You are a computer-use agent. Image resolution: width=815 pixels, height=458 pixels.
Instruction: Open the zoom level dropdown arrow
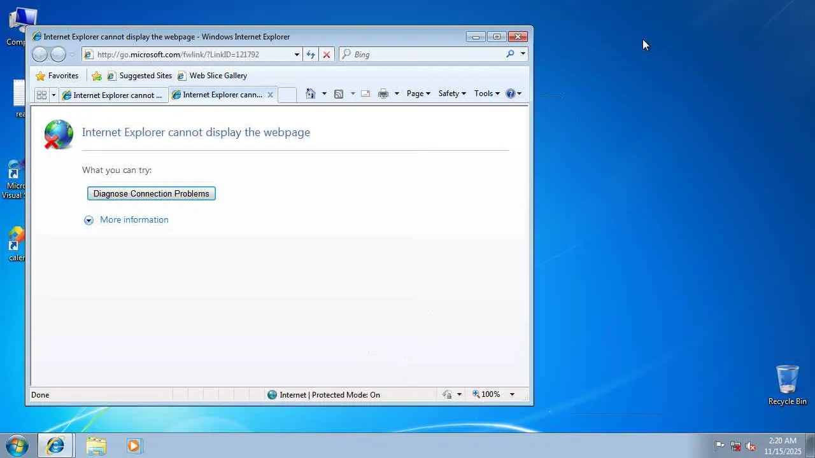[x=512, y=395]
